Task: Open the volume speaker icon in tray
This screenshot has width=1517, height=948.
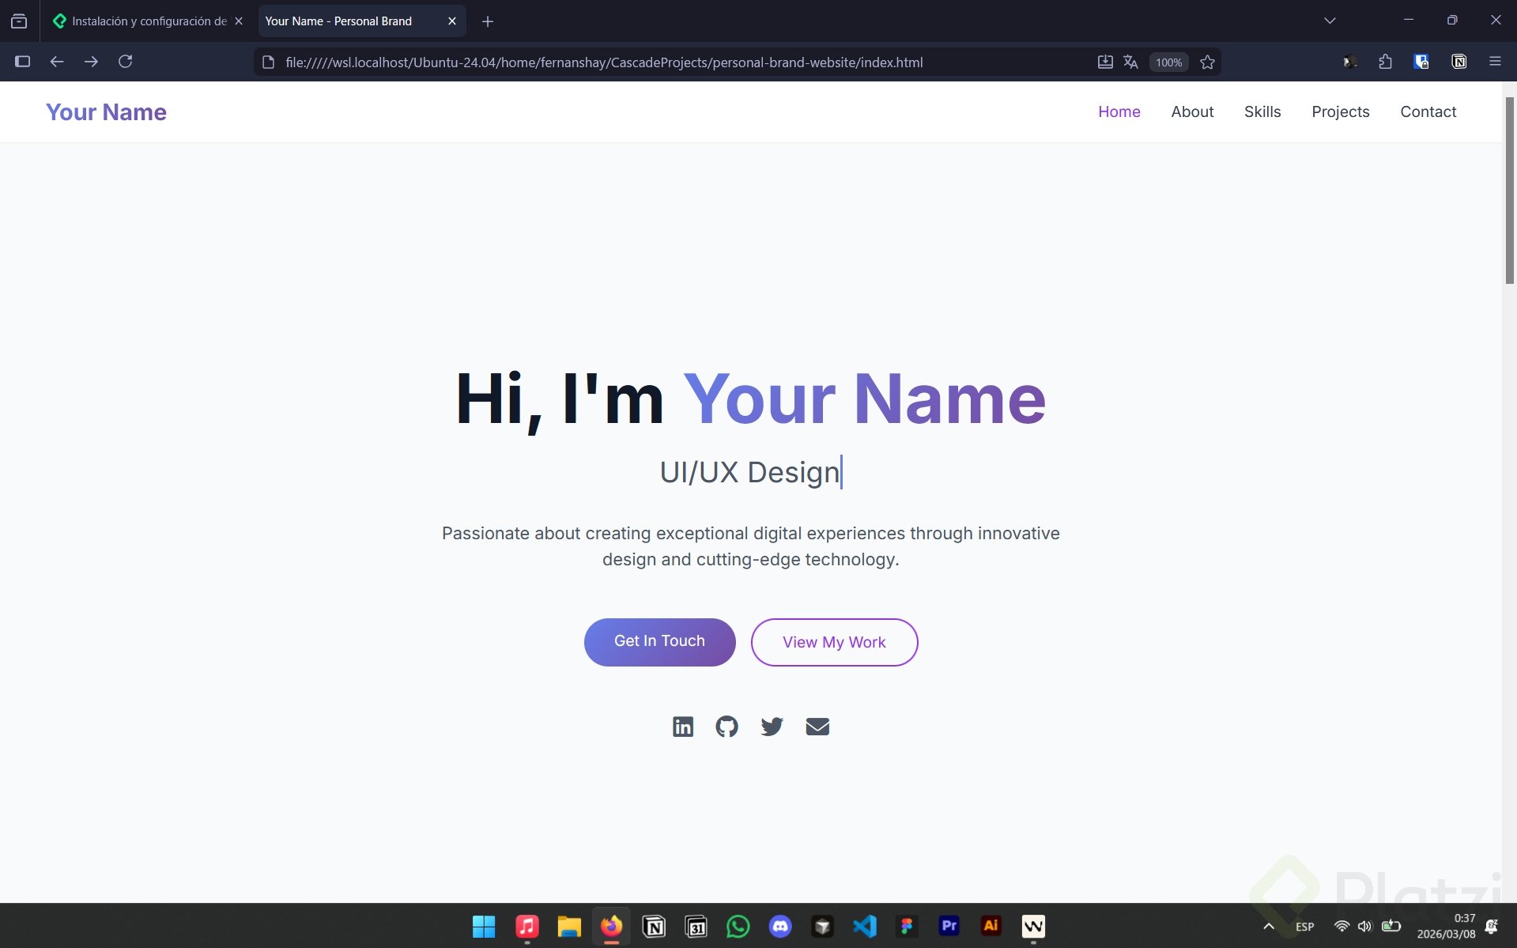Action: coord(1365,926)
